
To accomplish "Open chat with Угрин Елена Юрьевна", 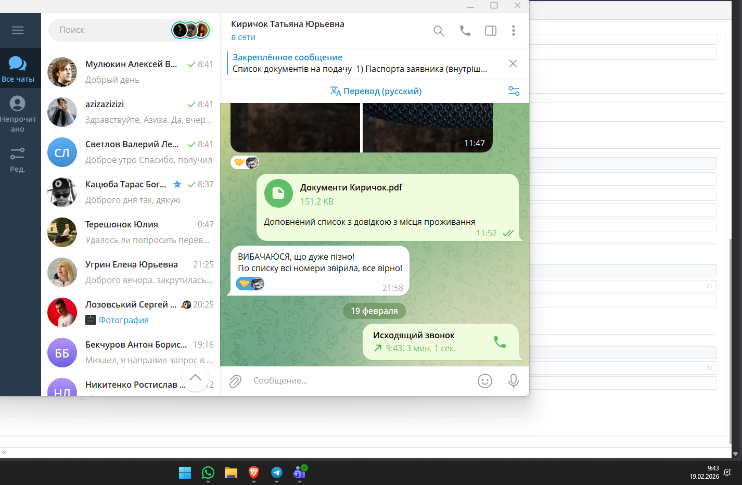I will (131, 272).
